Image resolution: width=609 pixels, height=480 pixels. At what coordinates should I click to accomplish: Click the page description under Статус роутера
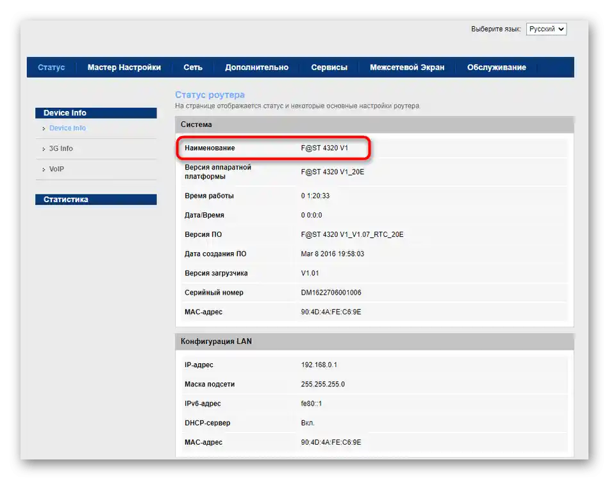point(297,106)
